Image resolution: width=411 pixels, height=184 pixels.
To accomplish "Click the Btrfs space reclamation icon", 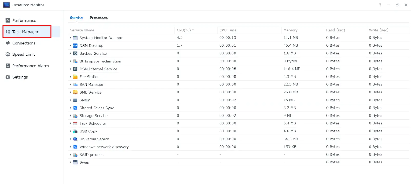I will [75, 61].
